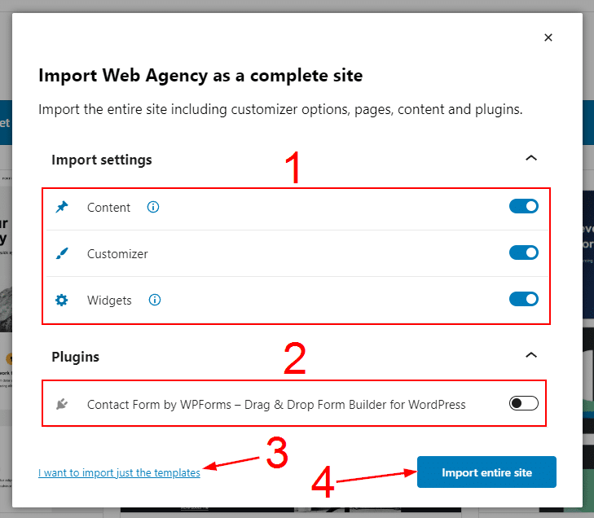Close the import dialog with the X

click(x=548, y=37)
